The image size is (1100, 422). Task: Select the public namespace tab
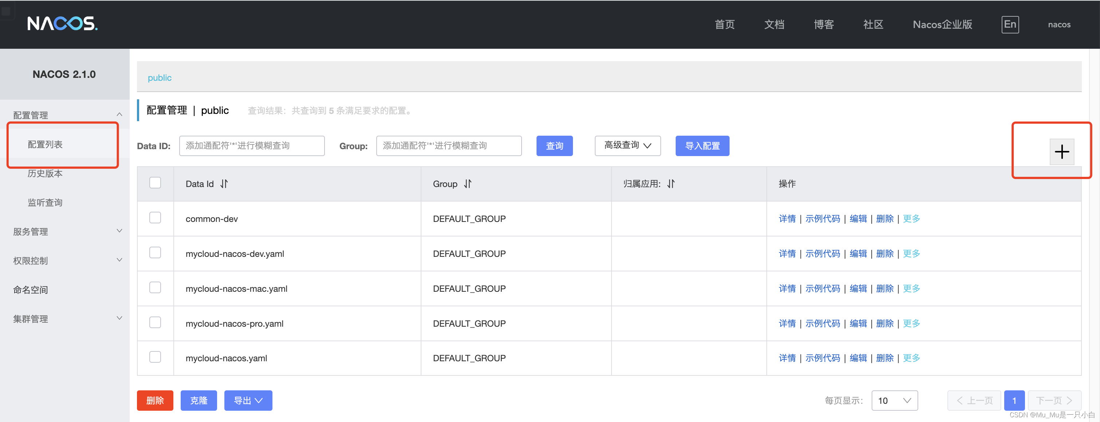[x=159, y=77]
